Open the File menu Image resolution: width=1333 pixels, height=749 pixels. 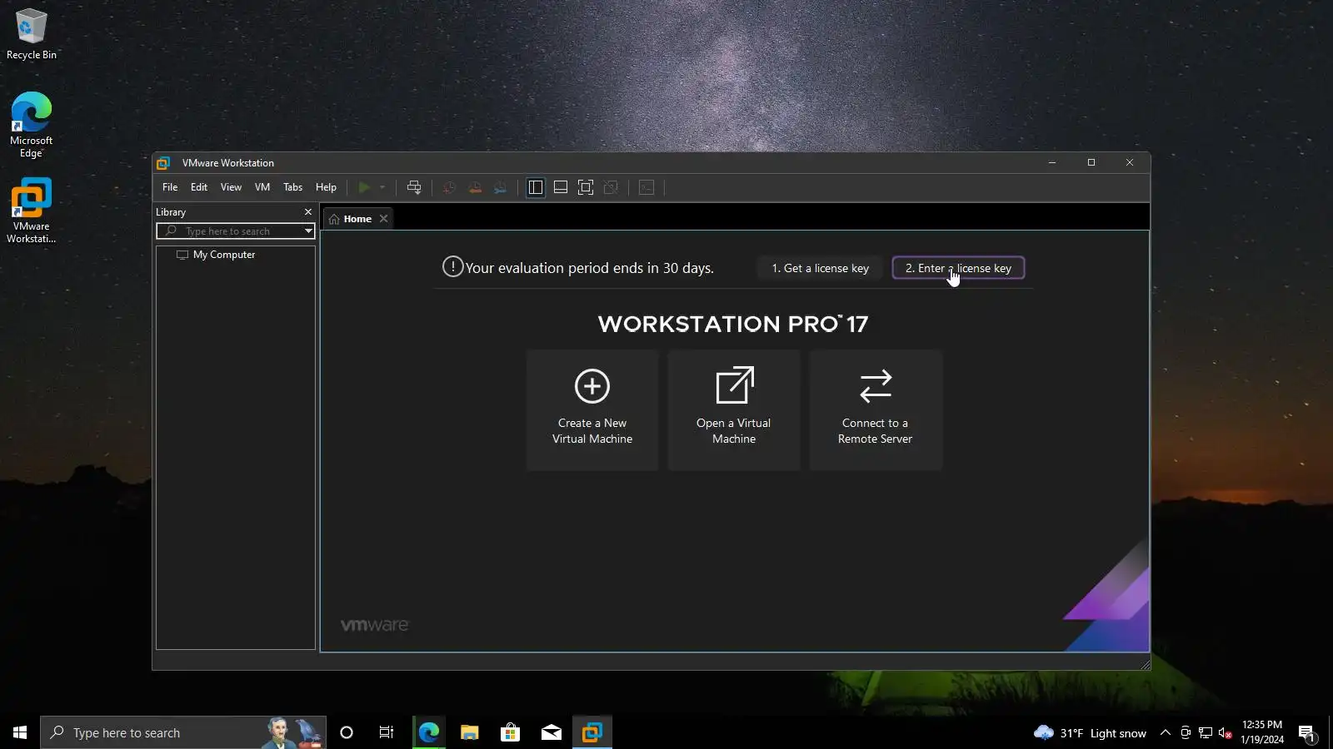pos(170,187)
